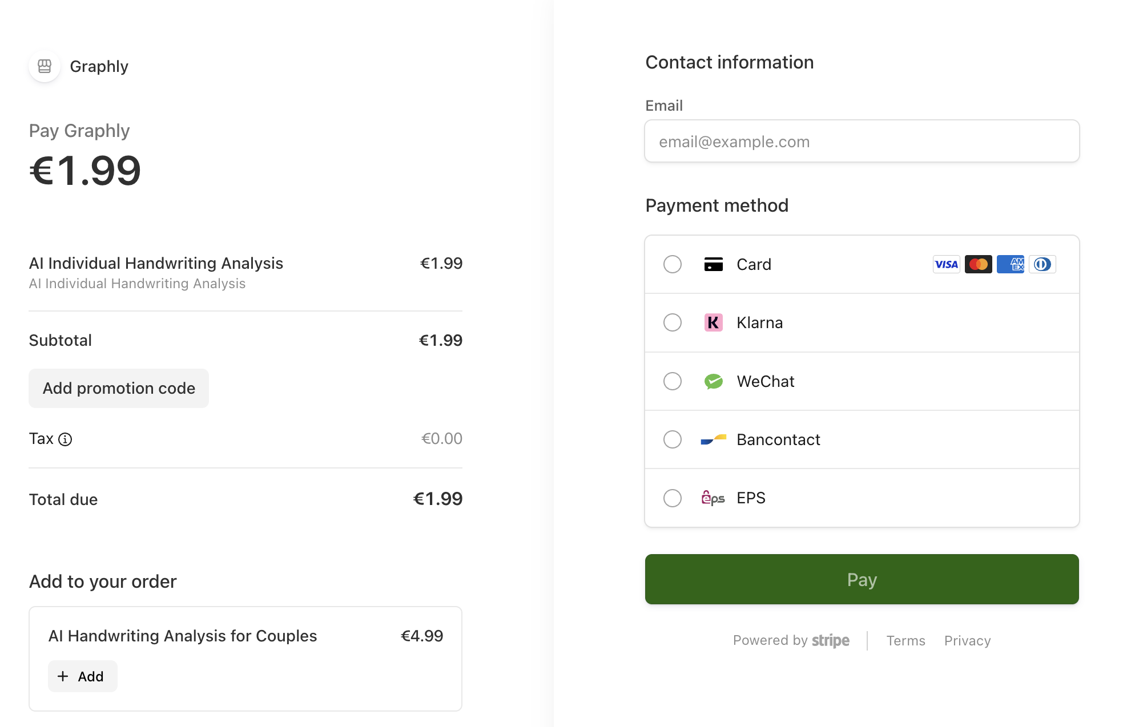This screenshot has width=1135, height=727.
Task: Open the Terms link
Action: (905, 641)
